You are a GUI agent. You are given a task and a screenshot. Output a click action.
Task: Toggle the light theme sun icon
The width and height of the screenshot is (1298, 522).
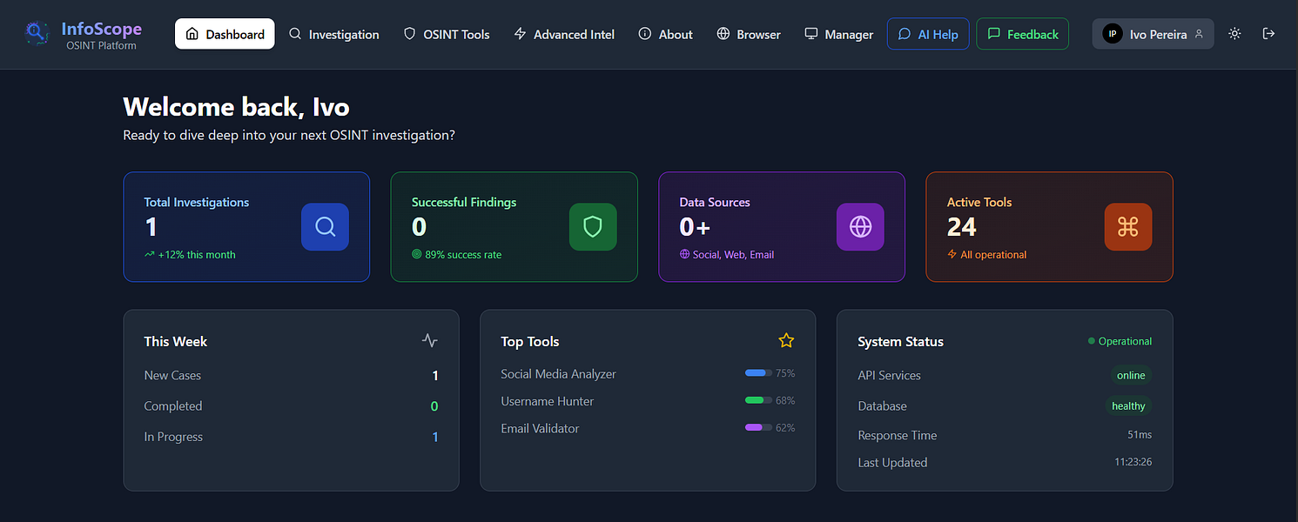pos(1234,33)
